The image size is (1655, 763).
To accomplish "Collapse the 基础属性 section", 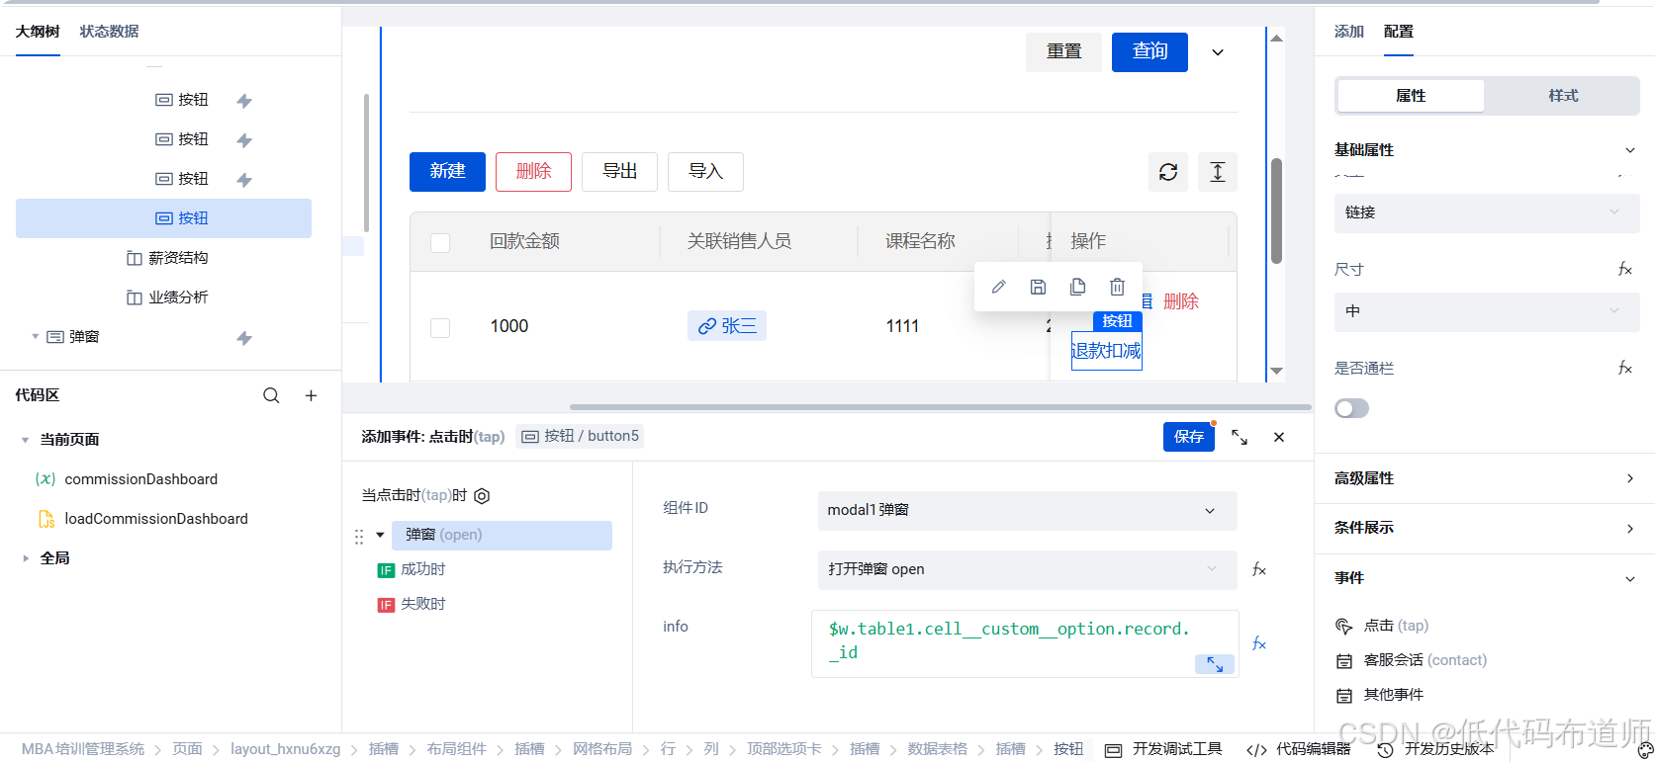I will click(x=1629, y=150).
